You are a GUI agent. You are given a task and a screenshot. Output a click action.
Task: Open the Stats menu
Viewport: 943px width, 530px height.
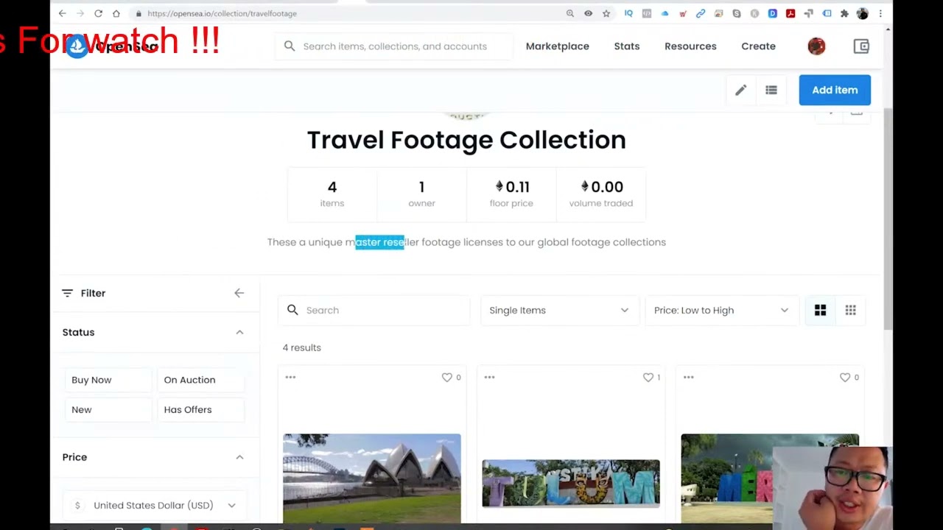[x=627, y=46]
